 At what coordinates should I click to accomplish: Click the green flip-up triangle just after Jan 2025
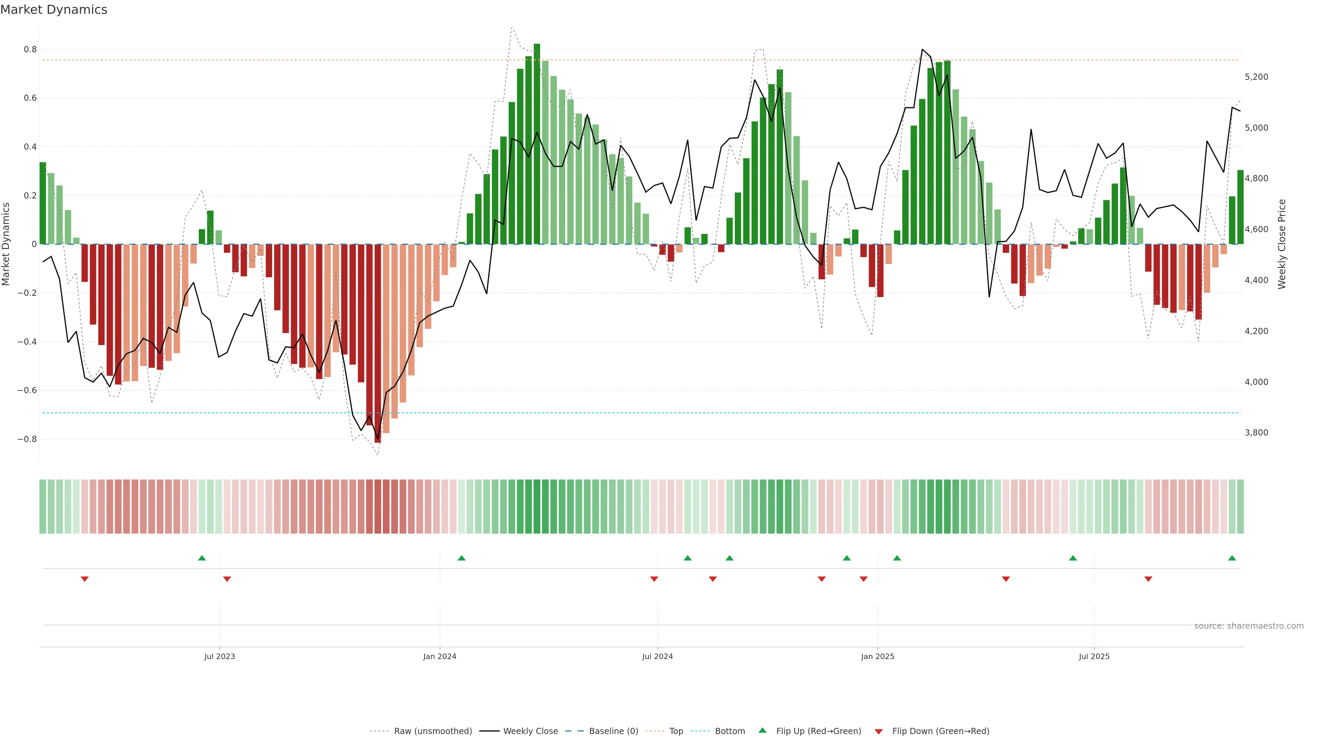pos(897,558)
